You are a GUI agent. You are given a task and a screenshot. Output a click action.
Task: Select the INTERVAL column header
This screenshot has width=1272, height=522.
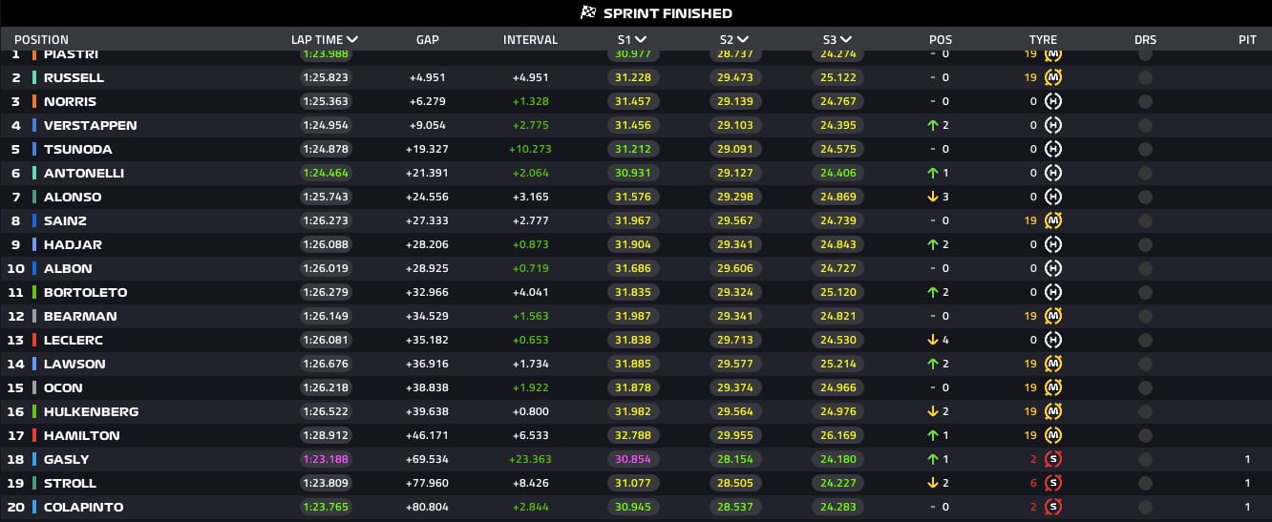(x=530, y=40)
